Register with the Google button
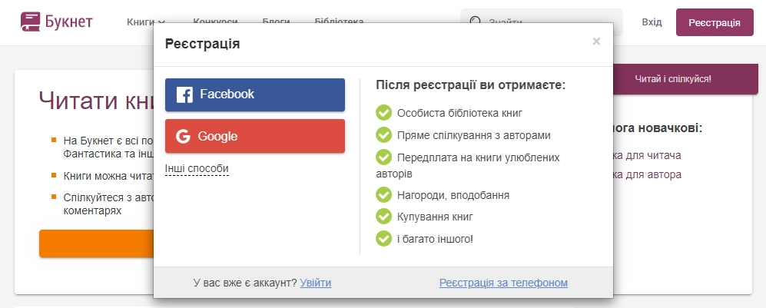 pyautogui.click(x=255, y=136)
